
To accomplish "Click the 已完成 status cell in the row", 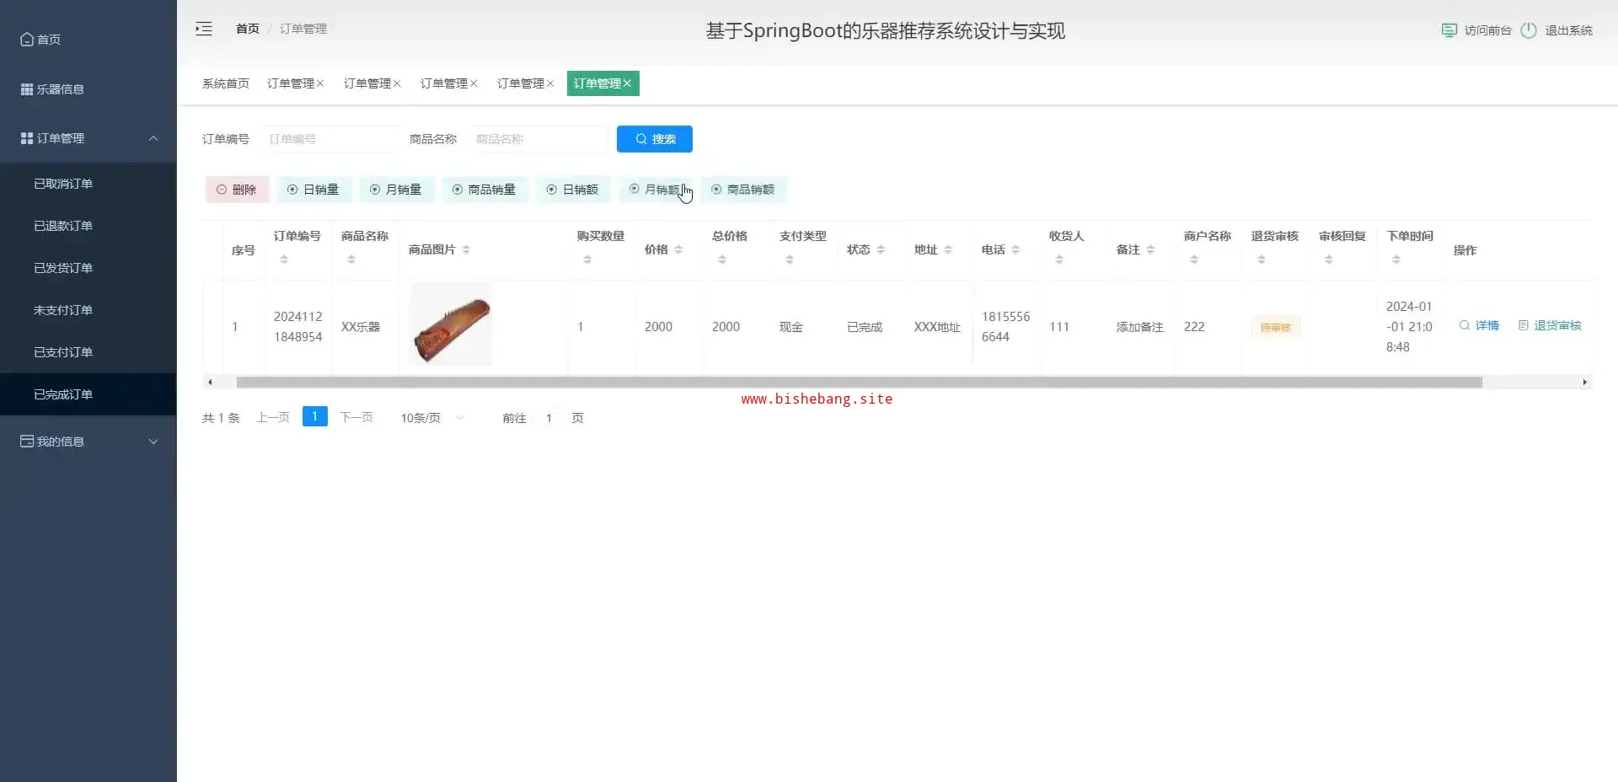I will [865, 327].
